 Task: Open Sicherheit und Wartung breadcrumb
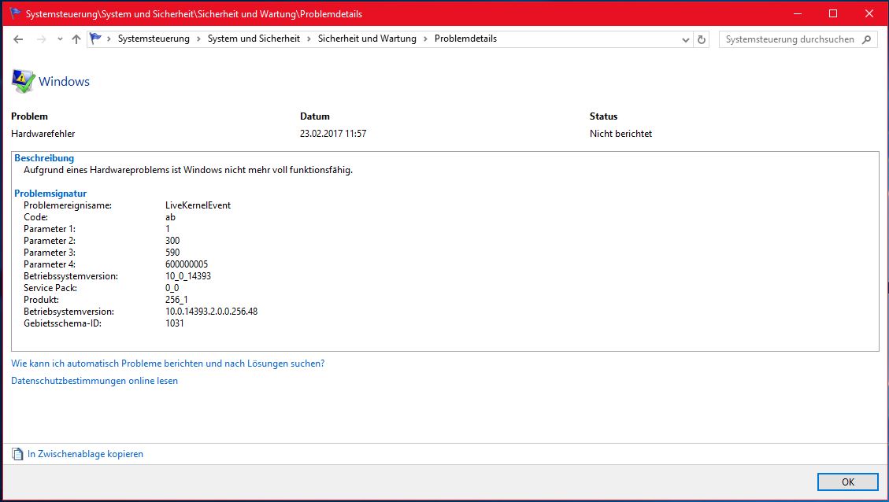pos(367,39)
